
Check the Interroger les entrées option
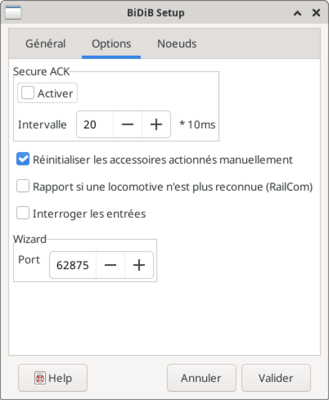[23, 213]
